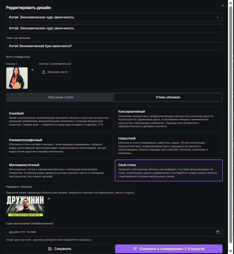
Task: Click the Редактировать дизайн title
Action: [x=28, y=8]
